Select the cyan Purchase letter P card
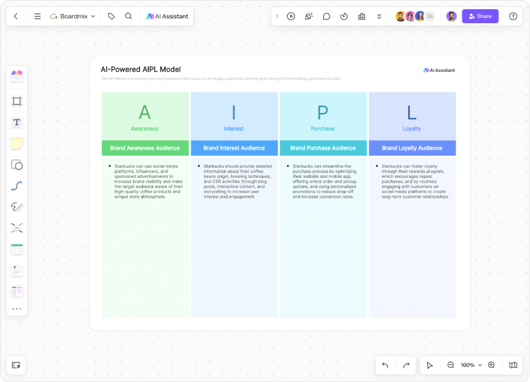This screenshot has width=530, height=382. [323, 116]
